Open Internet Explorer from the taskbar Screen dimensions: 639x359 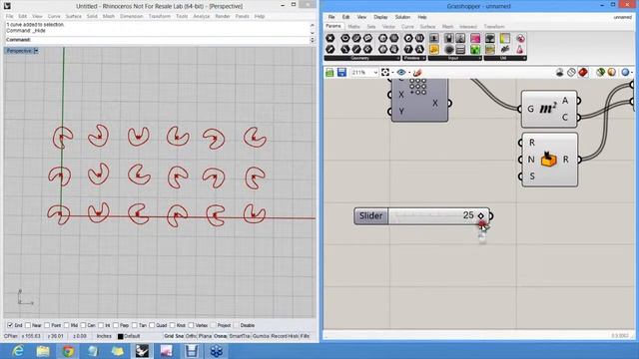[x=18, y=351]
